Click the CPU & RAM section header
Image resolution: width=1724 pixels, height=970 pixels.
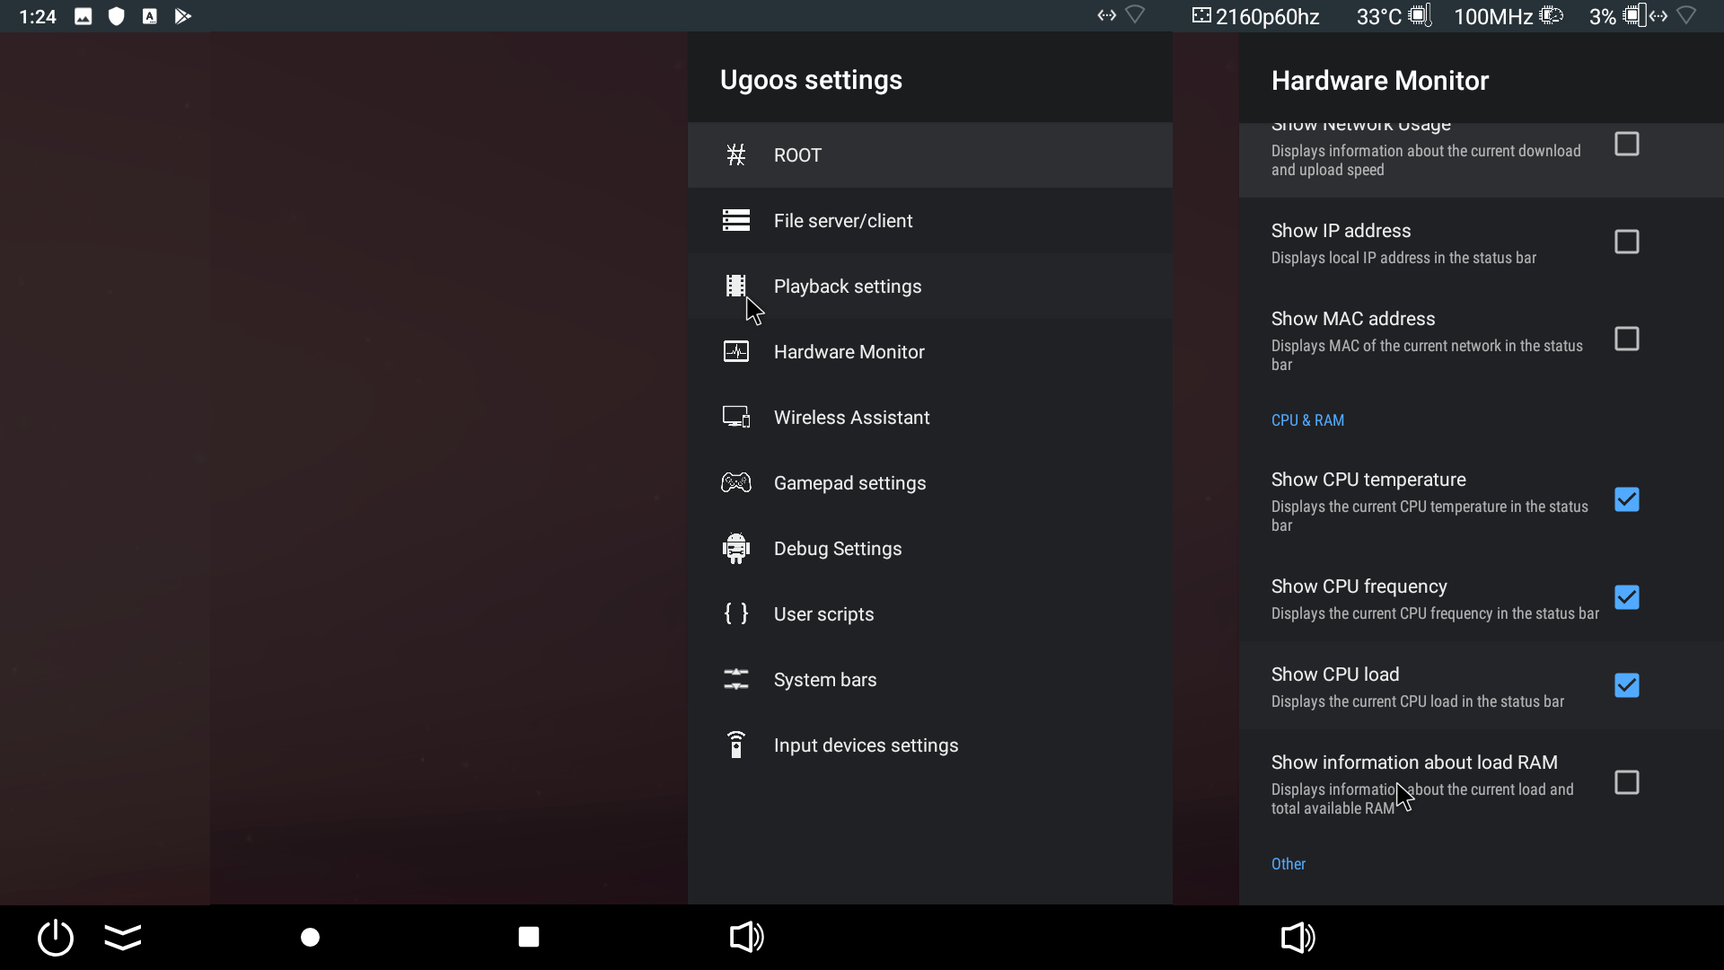pos(1307,420)
